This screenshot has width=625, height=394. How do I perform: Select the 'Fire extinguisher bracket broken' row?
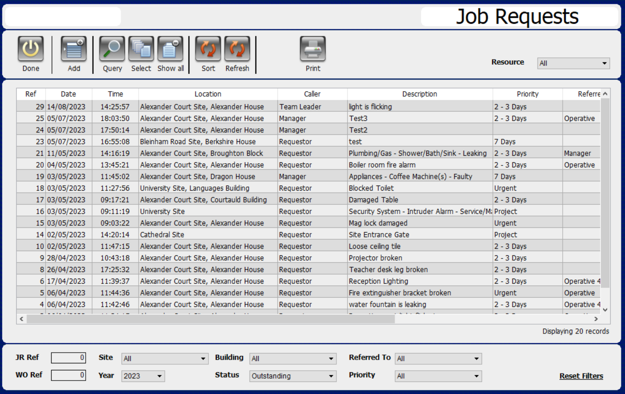309,293
